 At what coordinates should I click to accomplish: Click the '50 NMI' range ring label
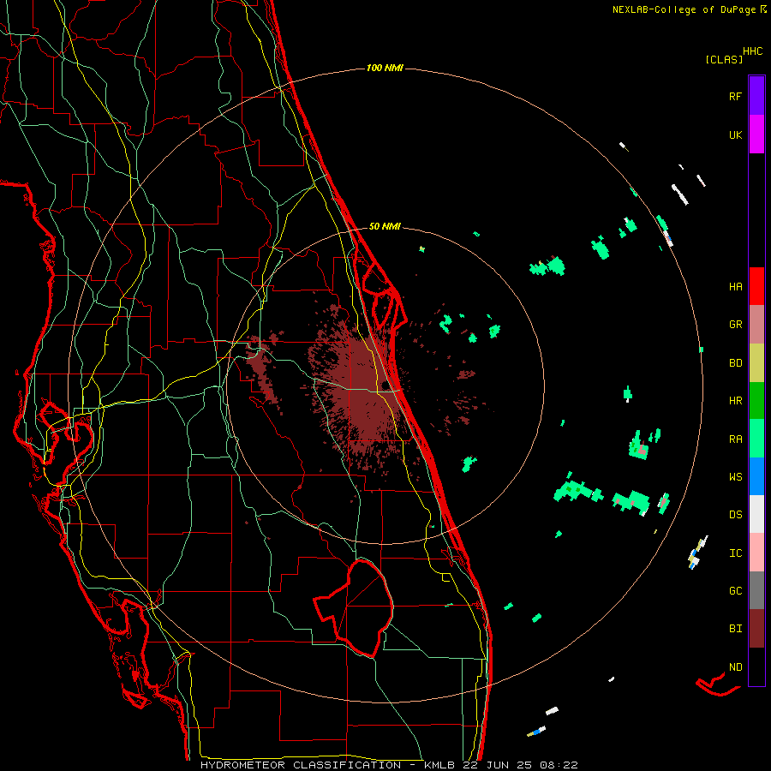click(385, 226)
